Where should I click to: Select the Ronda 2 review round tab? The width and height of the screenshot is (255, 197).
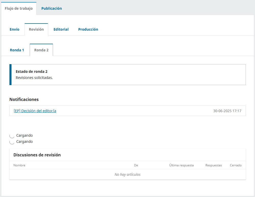[x=41, y=50]
